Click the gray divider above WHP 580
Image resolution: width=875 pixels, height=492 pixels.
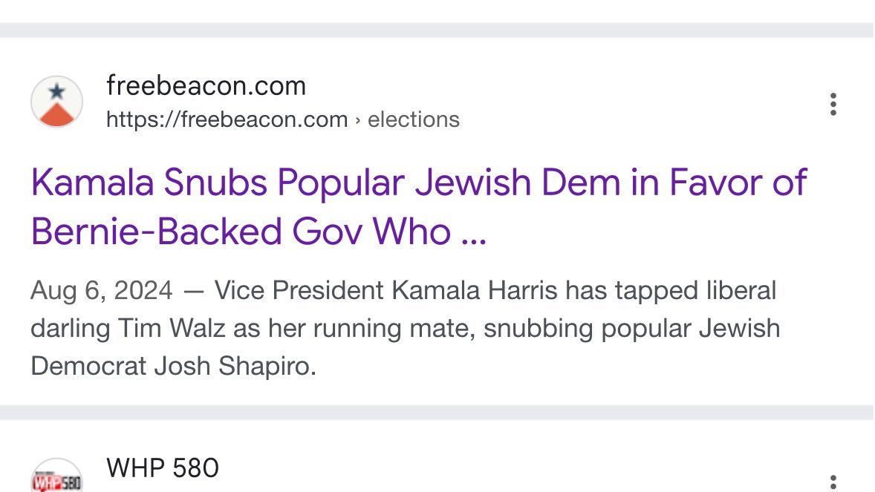[437, 413]
